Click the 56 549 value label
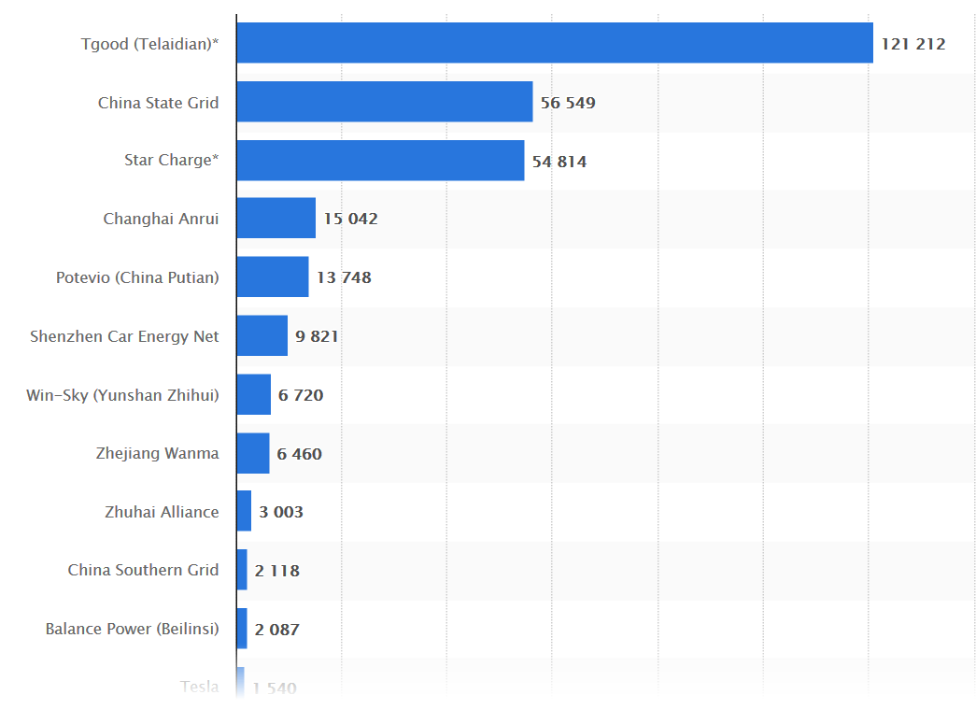This screenshot has width=976, height=709. (567, 103)
